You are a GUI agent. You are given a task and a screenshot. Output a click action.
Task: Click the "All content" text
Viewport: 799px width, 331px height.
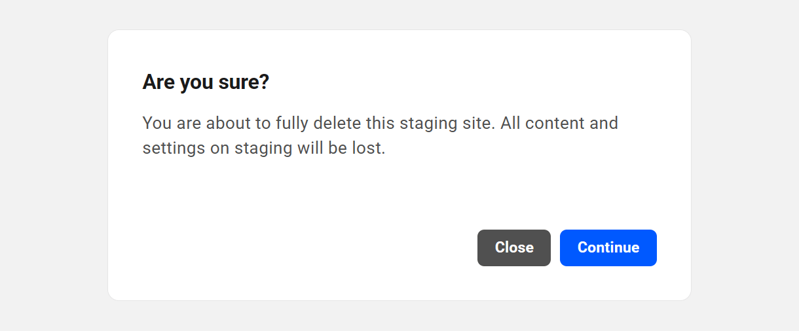542,123
